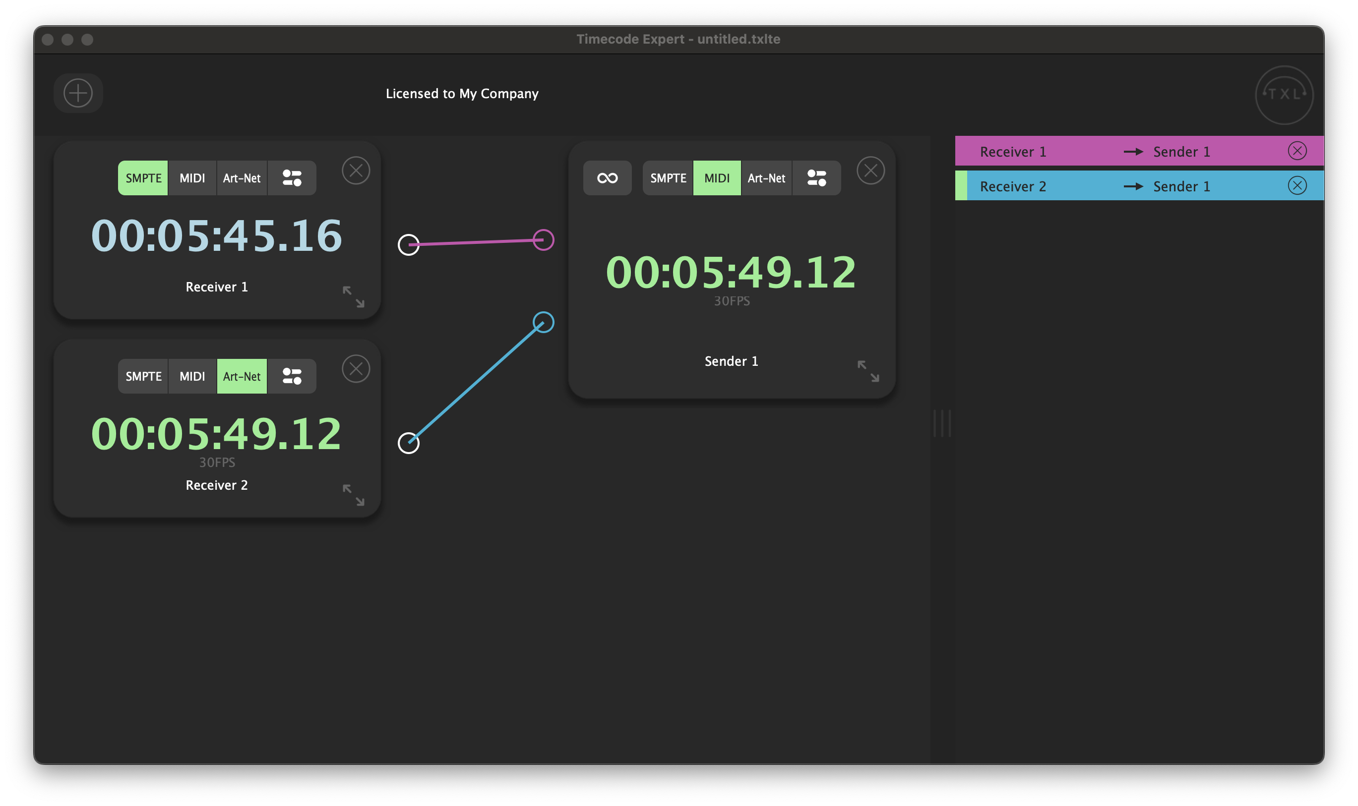Open Receiver 2 settings sliders icon
This screenshot has height=806, width=1358.
[x=292, y=376]
